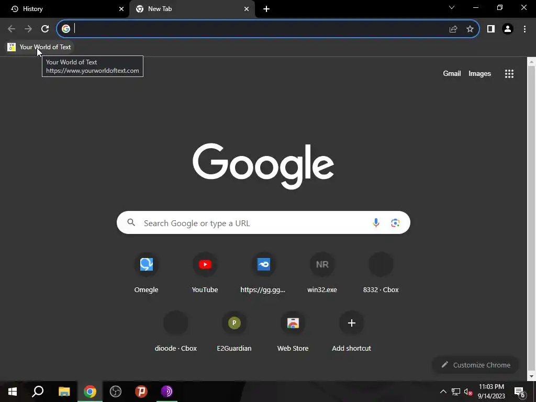Close the History tab
The image size is (536, 402).
coord(121,9)
